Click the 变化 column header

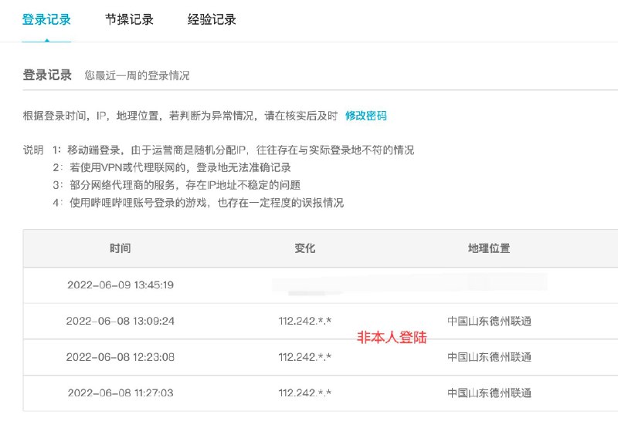click(x=305, y=248)
